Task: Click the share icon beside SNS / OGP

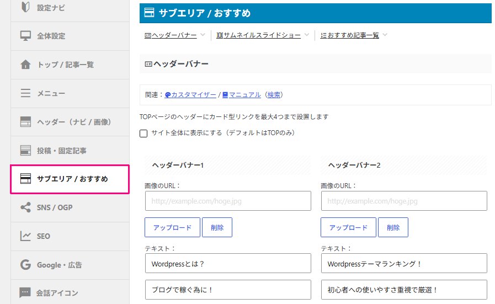Action: coord(25,207)
